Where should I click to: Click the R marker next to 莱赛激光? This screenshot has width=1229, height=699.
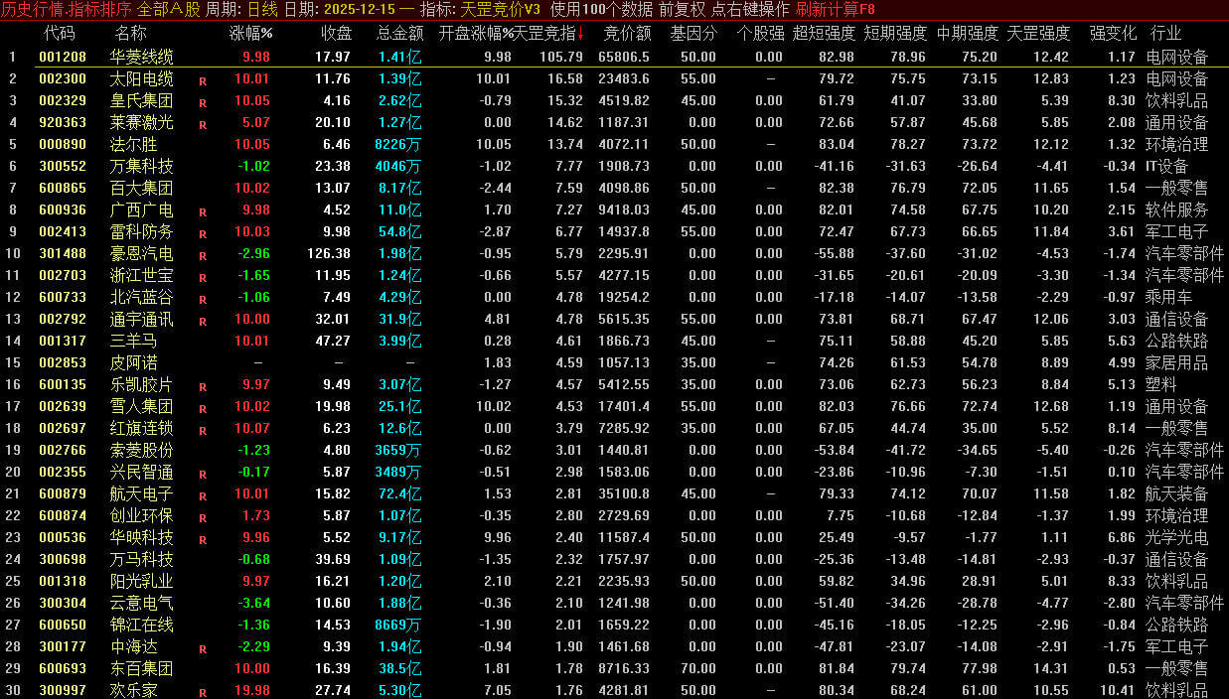click(203, 124)
